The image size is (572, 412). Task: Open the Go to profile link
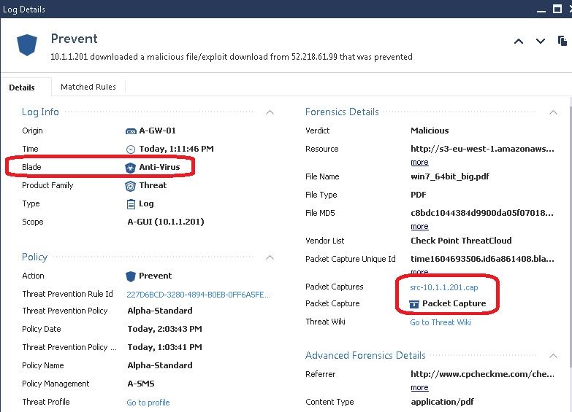[148, 403]
